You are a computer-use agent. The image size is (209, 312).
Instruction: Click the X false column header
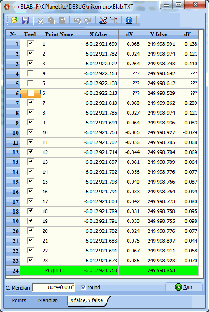(98, 34)
